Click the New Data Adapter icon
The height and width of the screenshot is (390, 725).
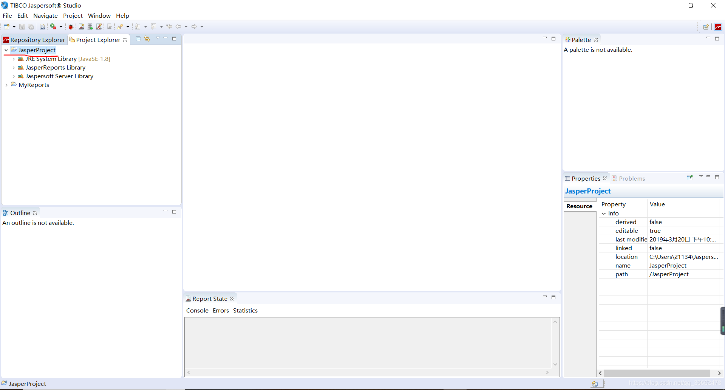(90, 26)
